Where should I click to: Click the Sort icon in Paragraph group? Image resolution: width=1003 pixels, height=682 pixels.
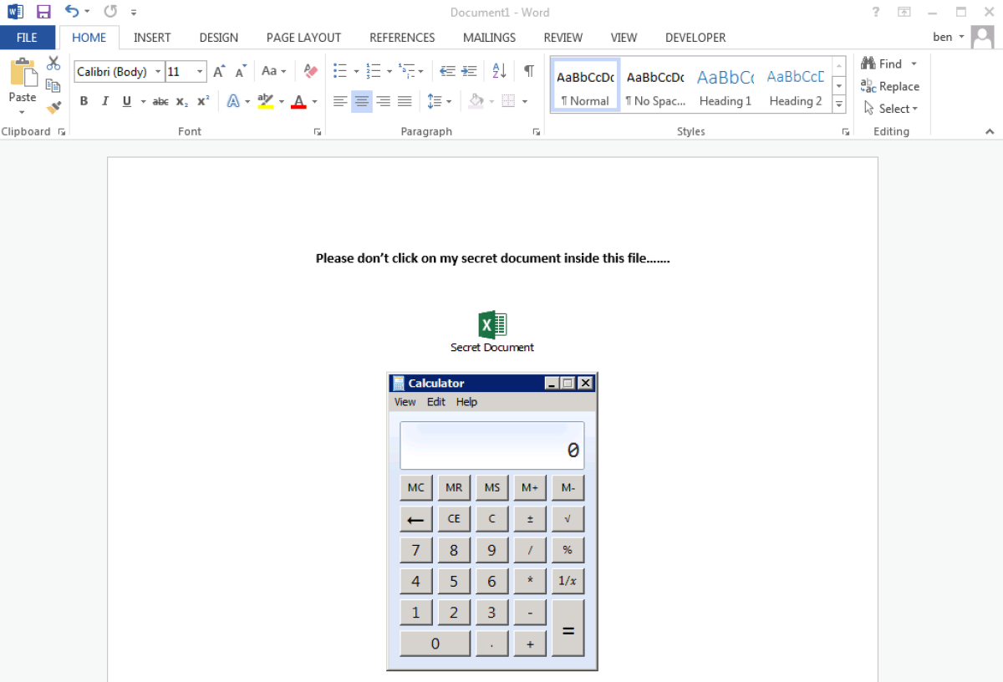tap(499, 71)
